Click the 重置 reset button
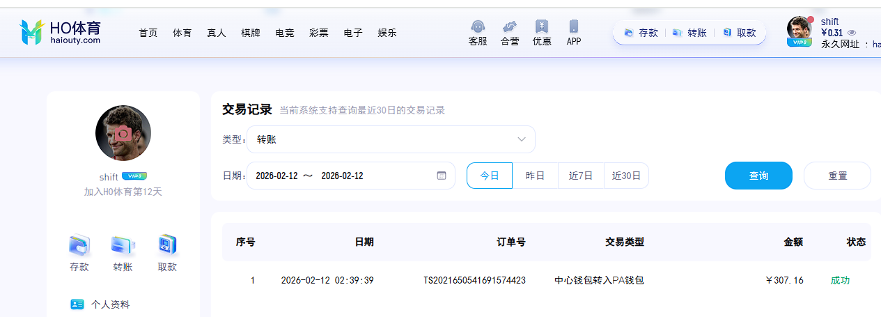Screen dimensions: 881x317 point(837,176)
